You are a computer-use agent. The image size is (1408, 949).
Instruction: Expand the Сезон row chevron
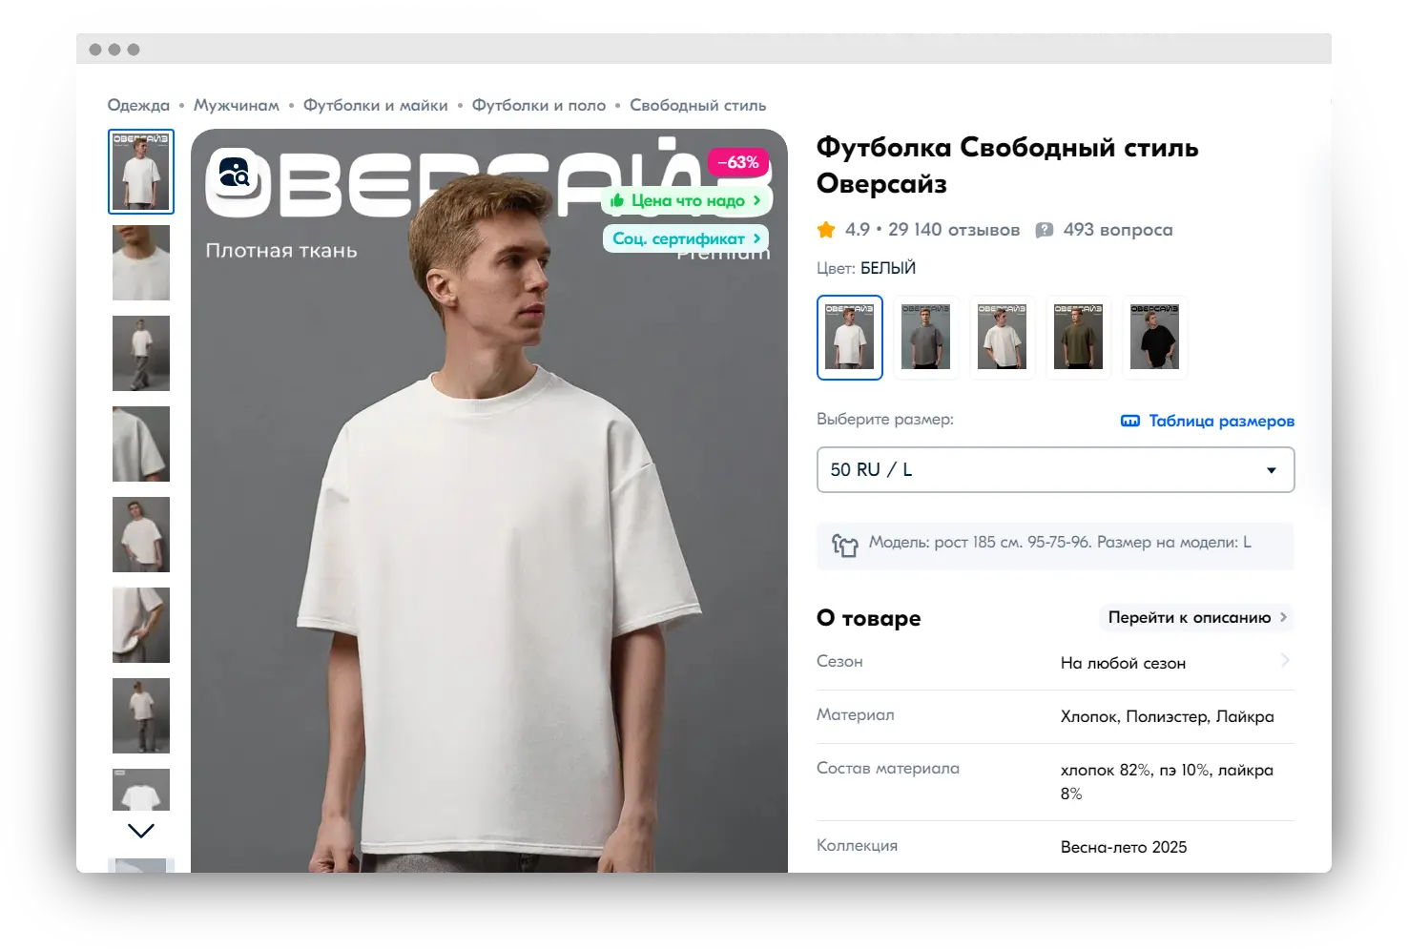1285,660
